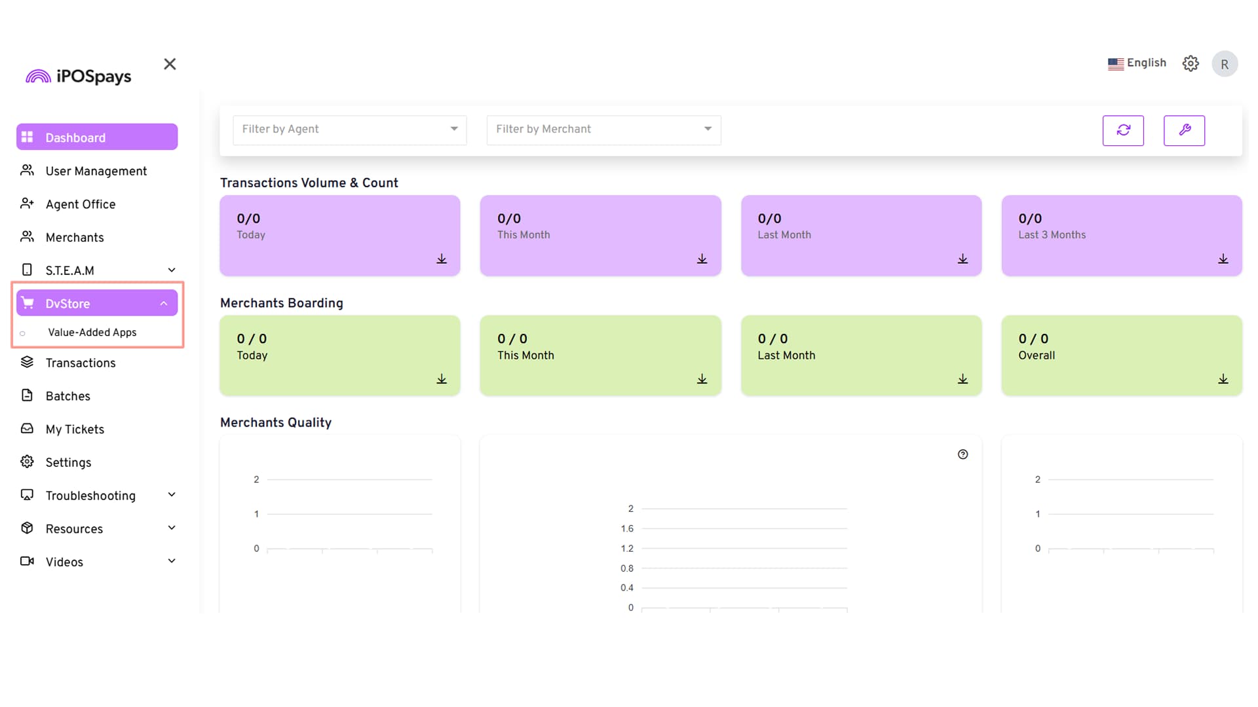Click the Agent Office add-user icon
This screenshot has width=1258, height=707.
(27, 204)
